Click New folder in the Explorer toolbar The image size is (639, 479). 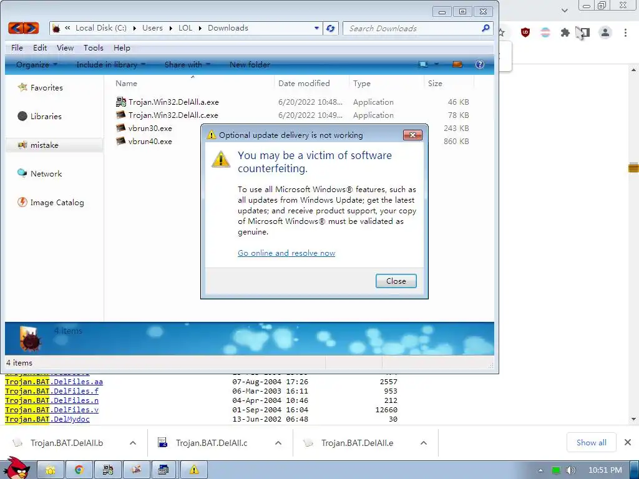pyautogui.click(x=250, y=64)
